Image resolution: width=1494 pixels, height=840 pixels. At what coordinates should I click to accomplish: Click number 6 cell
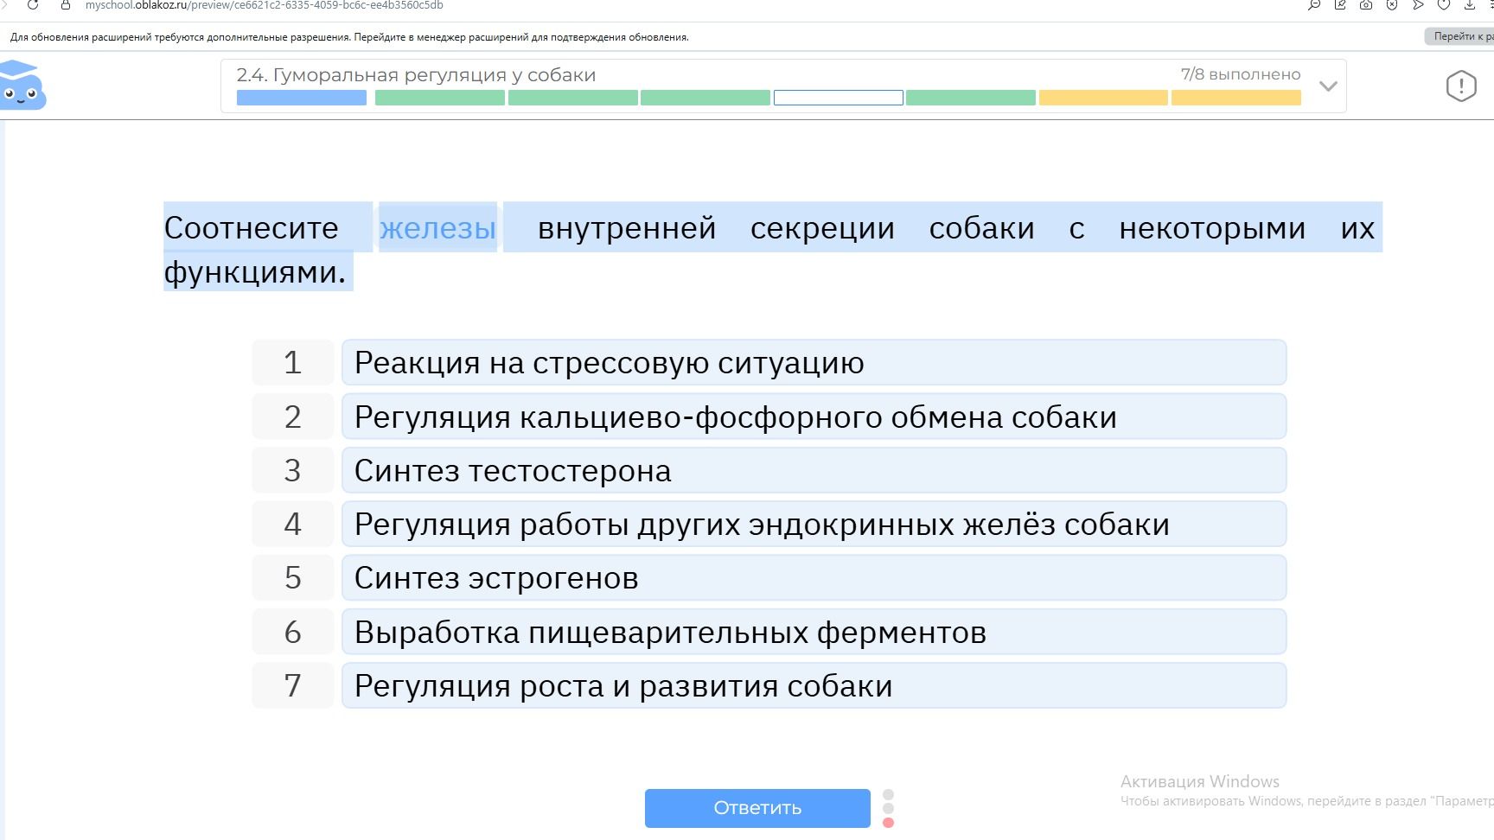click(x=293, y=632)
